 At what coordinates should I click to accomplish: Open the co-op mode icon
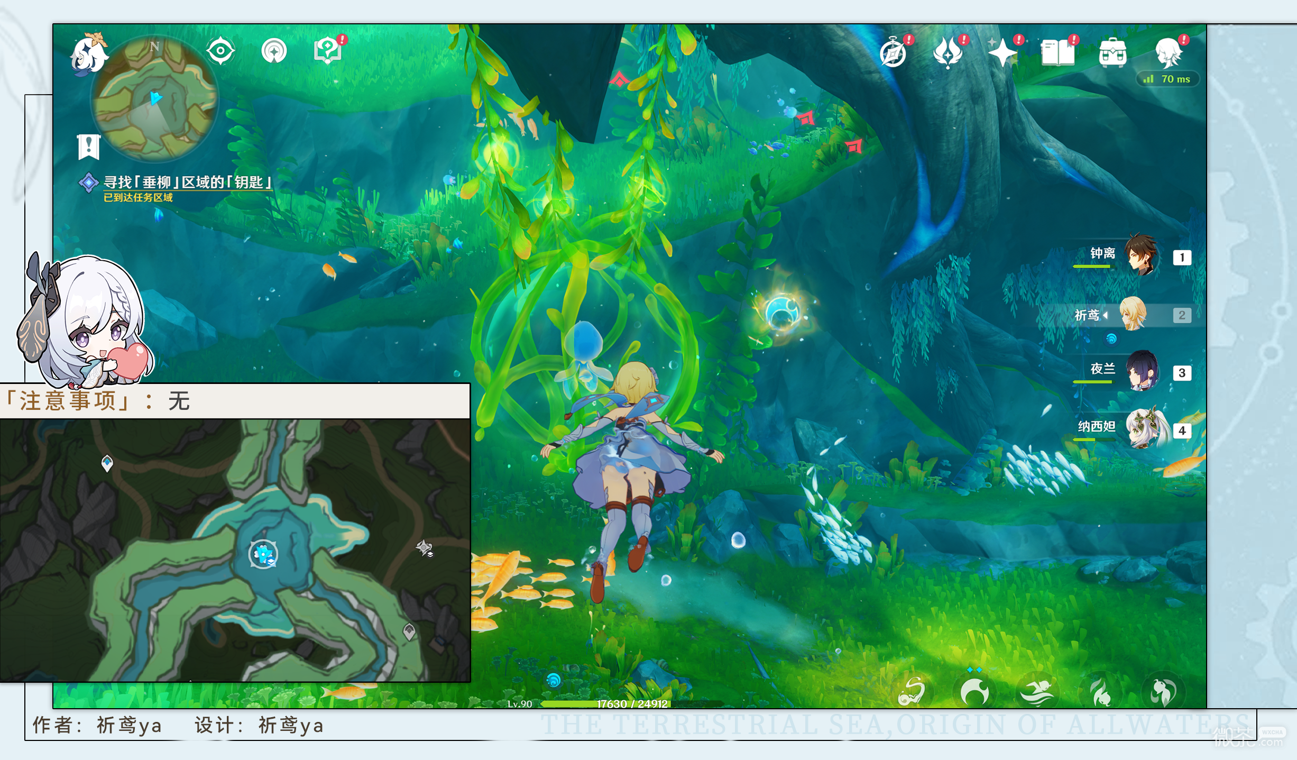[x=274, y=51]
